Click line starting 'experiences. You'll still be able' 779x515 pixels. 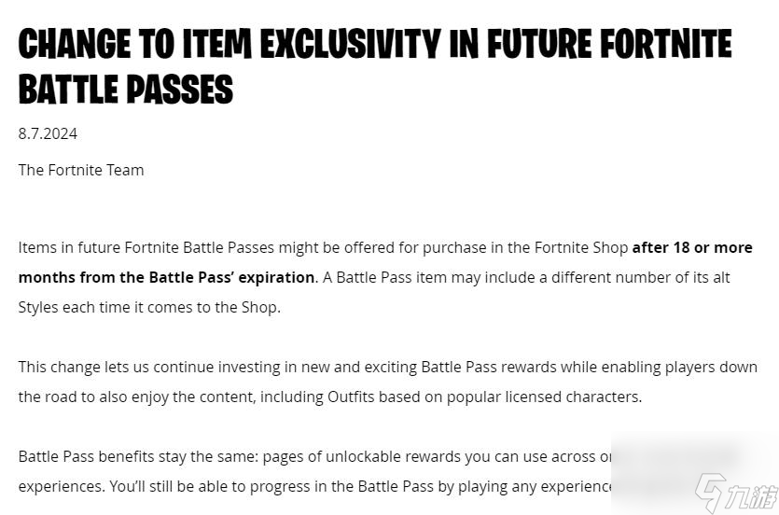pos(315,486)
